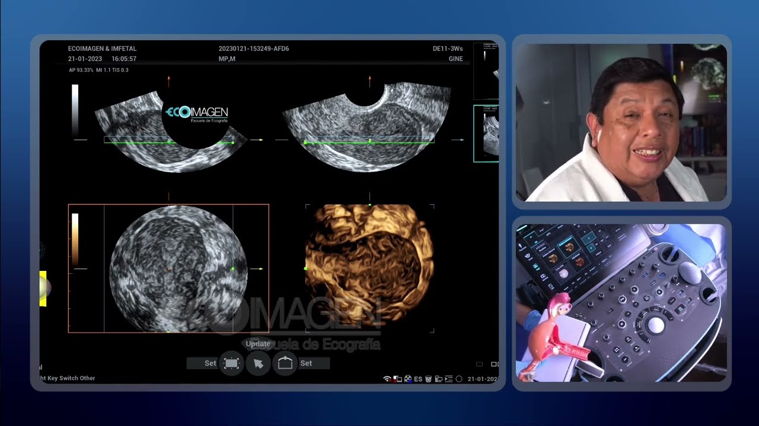The width and height of the screenshot is (759, 426).
Task: Click the presenter webcam video
Action: pyautogui.click(x=621, y=122)
